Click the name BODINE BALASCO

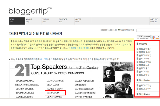pos(25,81)
